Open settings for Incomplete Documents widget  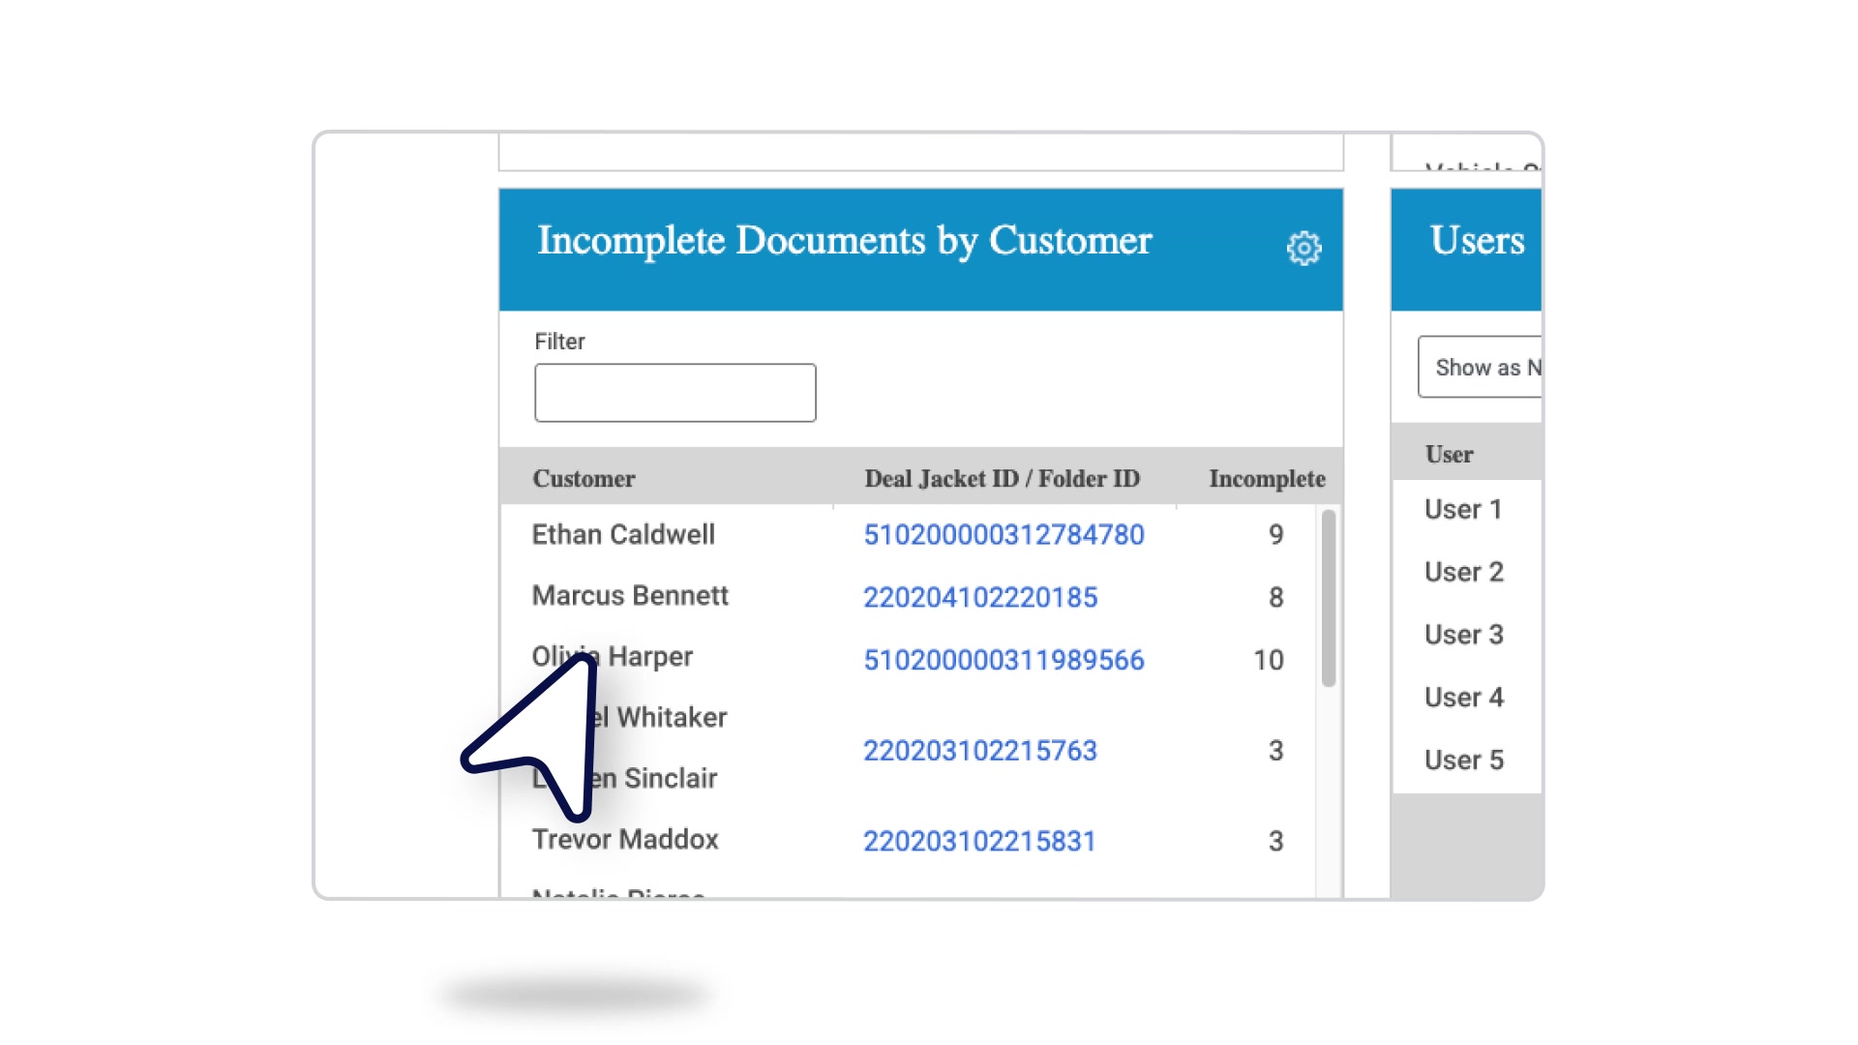[1305, 248]
